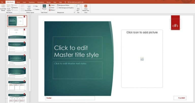Rename the selected layout
Image resolution: width=195 pixels, height=103 pixels.
[x=14, y=8]
